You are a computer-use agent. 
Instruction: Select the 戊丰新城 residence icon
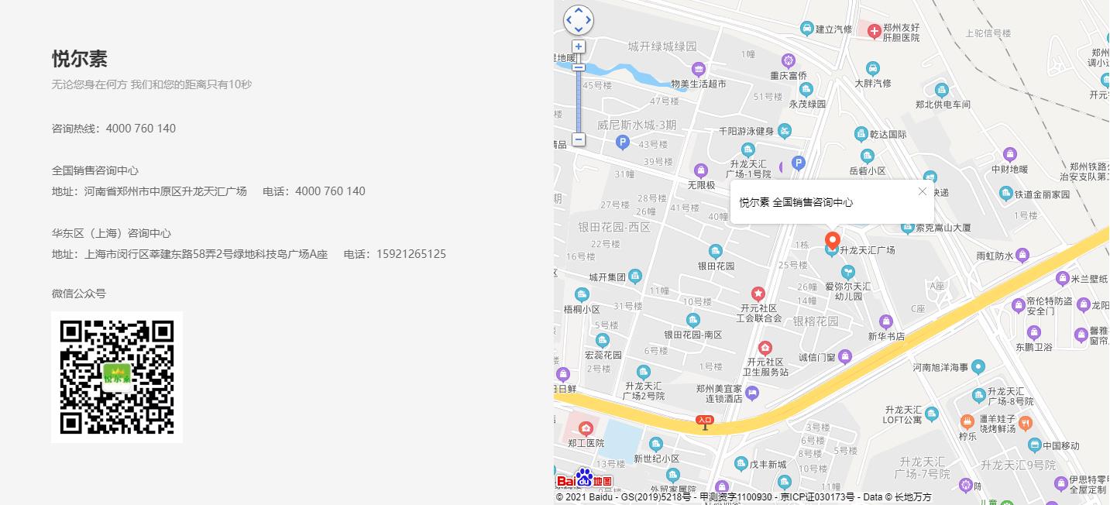click(741, 464)
